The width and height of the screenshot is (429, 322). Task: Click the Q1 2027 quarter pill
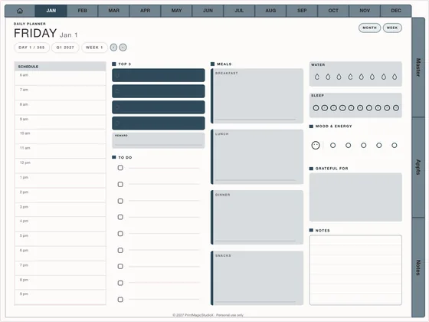[65, 48]
